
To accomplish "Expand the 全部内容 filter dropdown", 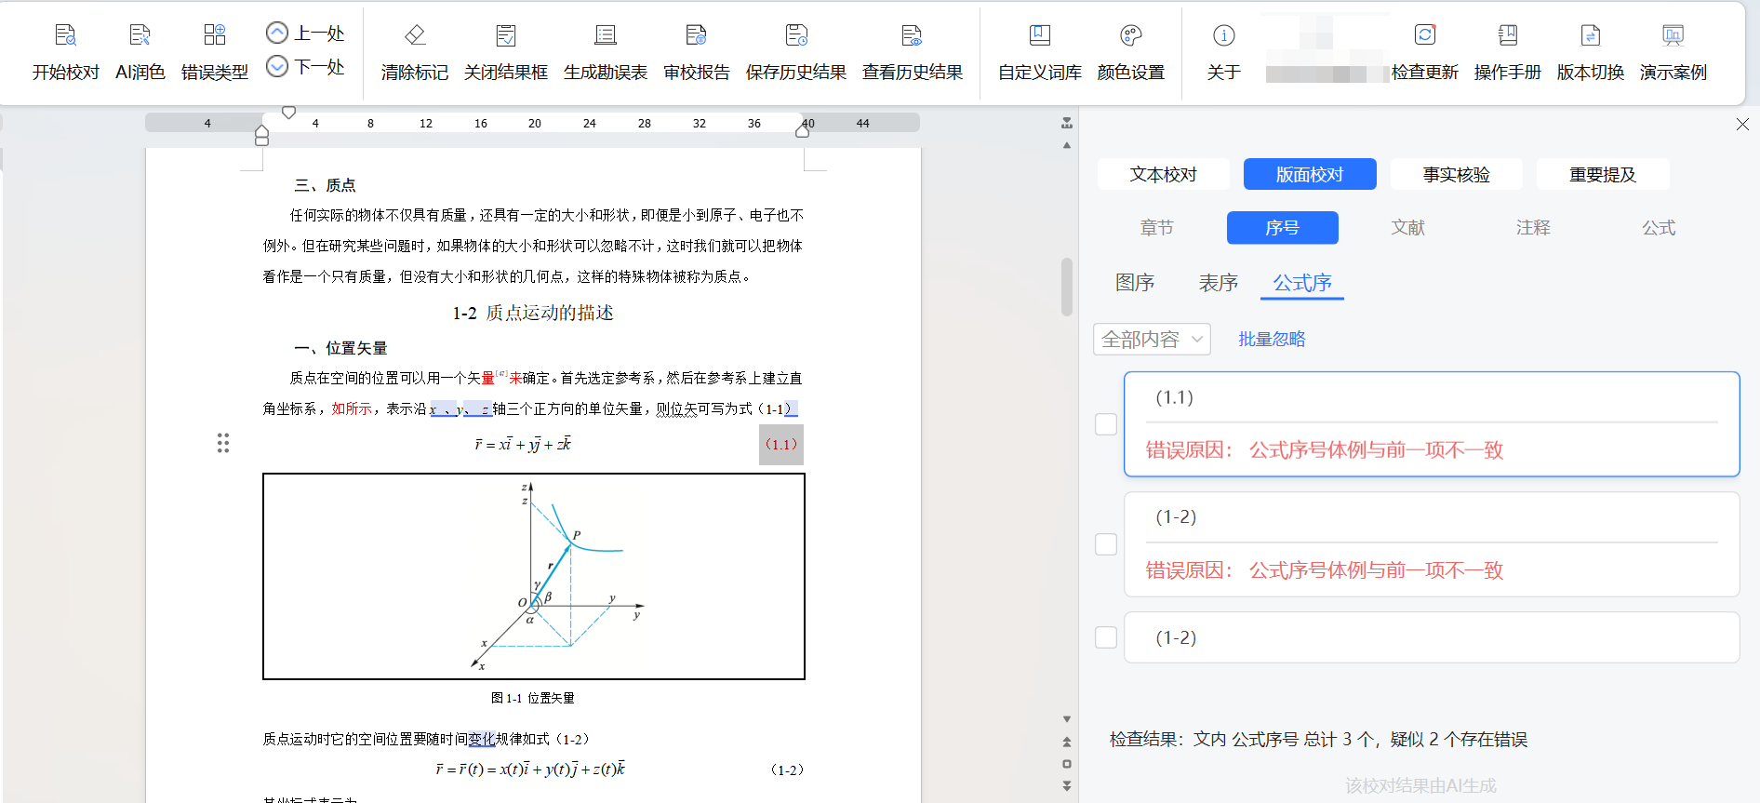I will tap(1152, 340).
